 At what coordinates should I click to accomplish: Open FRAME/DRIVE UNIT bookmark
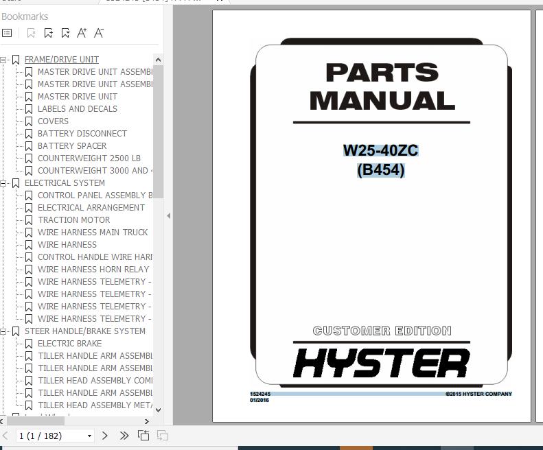pyautogui.click(x=62, y=60)
